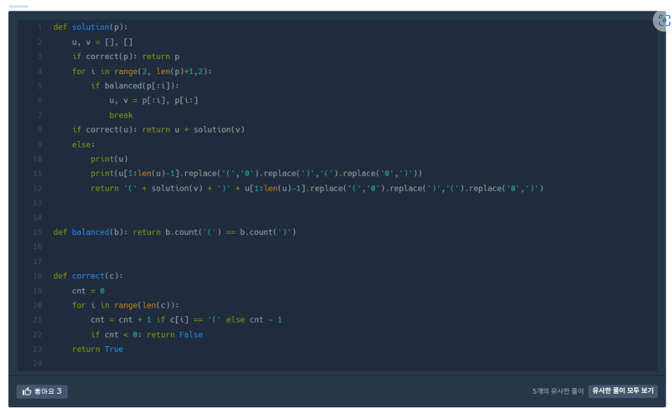This screenshot has height=408, width=672.
Task: Click line number 16 in gutter
Action: [38, 246]
